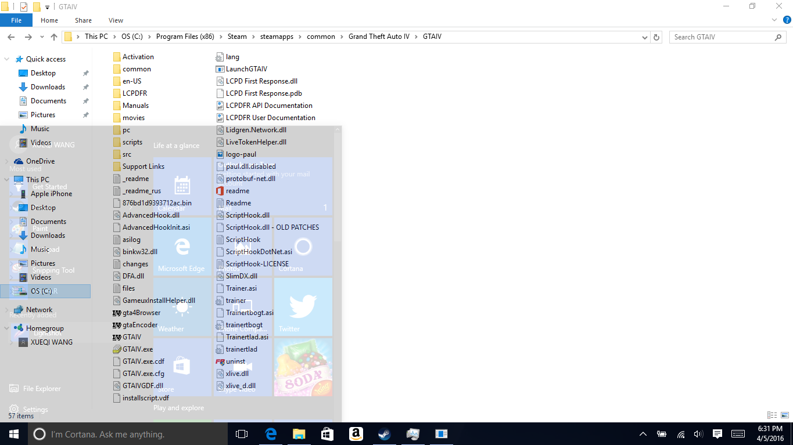
Task: Click Steam in the address breadcrumb
Action: coord(237,37)
